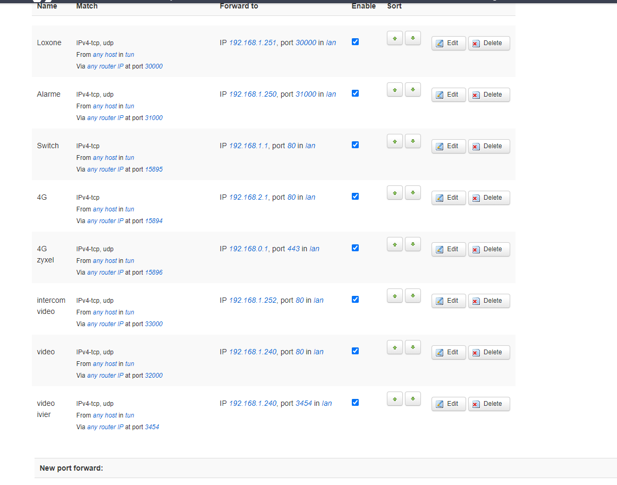Disable the Loxone port forward checkbox

[x=356, y=42]
